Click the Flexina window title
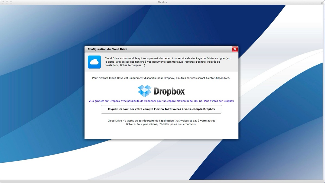Viewport: 325px width, 183px height. coord(162,2)
